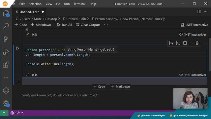
Task: Click the 0.3s execution time status
Action: coord(34,35)
